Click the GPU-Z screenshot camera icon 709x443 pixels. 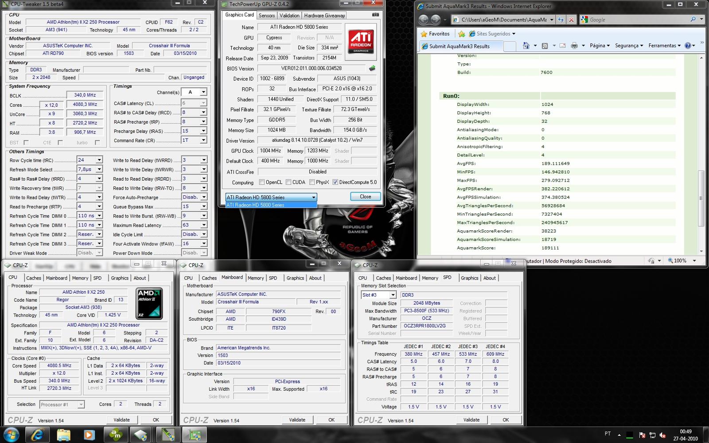coord(375,15)
